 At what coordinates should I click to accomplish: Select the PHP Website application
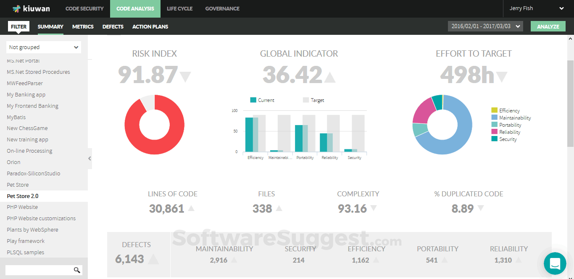pos(22,207)
